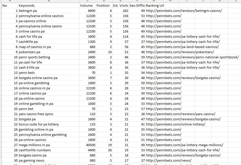
Task: Select the 'pa casinos online' cell
Action: (x=49, y=21)
